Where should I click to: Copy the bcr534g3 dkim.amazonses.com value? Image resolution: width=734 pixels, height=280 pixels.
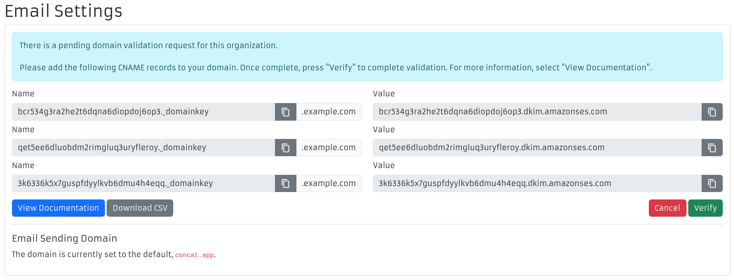click(712, 112)
